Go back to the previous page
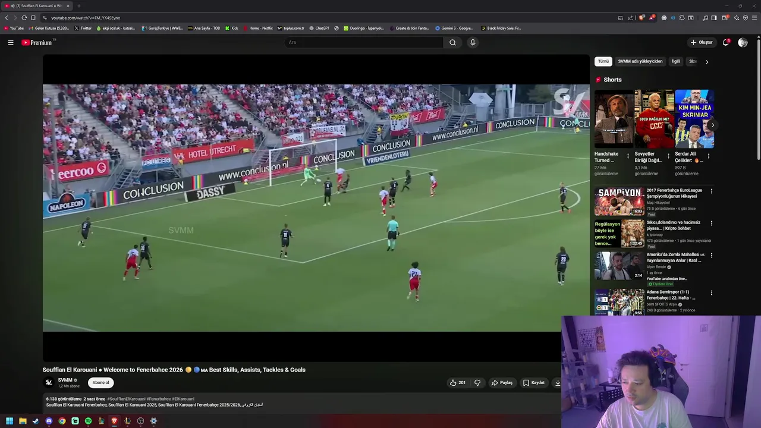This screenshot has width=761, height=428. pyautogui.click(x=7, y=18)
